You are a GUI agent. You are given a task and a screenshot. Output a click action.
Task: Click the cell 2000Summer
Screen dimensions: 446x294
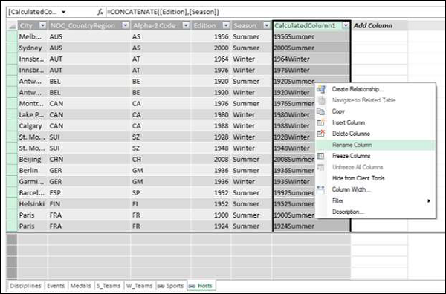[311, 48]
